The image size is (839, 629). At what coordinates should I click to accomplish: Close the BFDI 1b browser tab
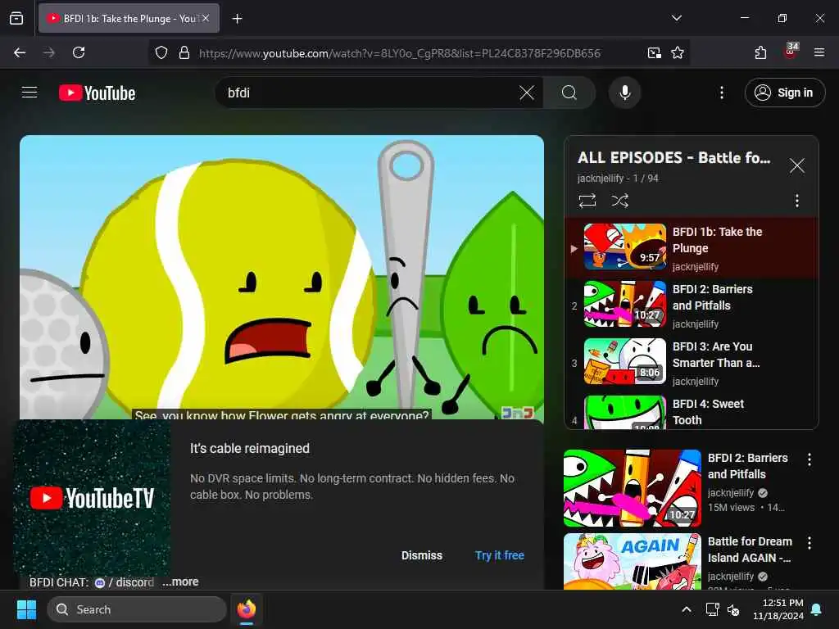coord(206,18)
